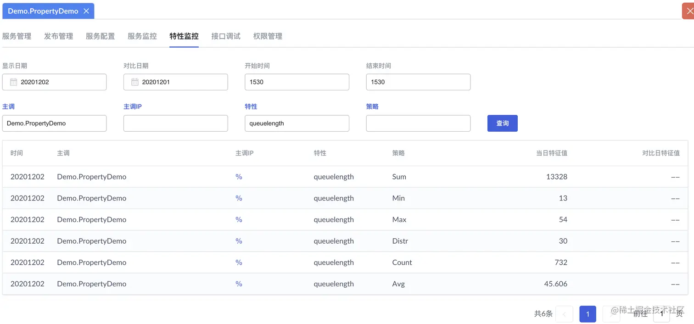Click the page jump input box
Image resolution: width=694 pixels, height=324 pixels.
pyautogui.click(x=661, y=314)
